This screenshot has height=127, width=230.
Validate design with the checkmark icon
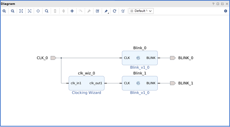(x=97, y=11)
